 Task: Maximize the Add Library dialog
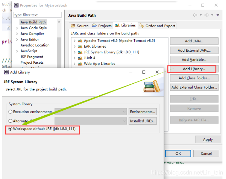point(144,72)
